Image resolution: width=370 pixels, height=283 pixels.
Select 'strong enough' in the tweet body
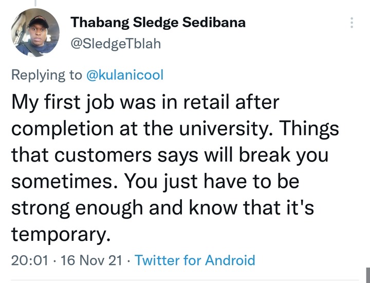(x=77, y=208)
